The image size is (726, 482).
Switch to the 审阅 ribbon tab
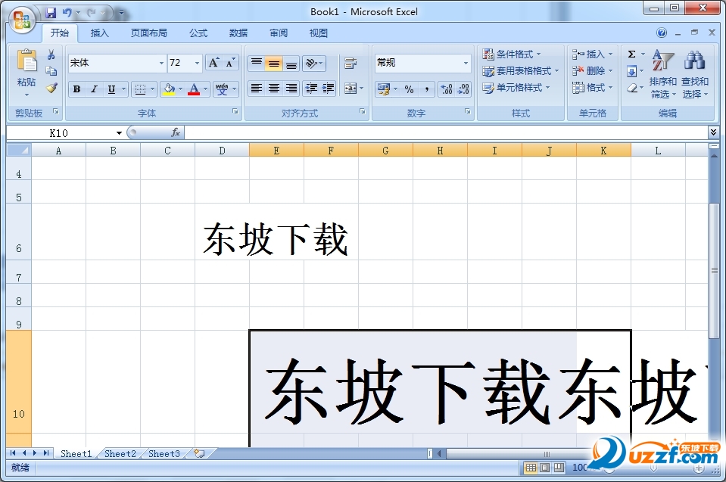(279, 33)
